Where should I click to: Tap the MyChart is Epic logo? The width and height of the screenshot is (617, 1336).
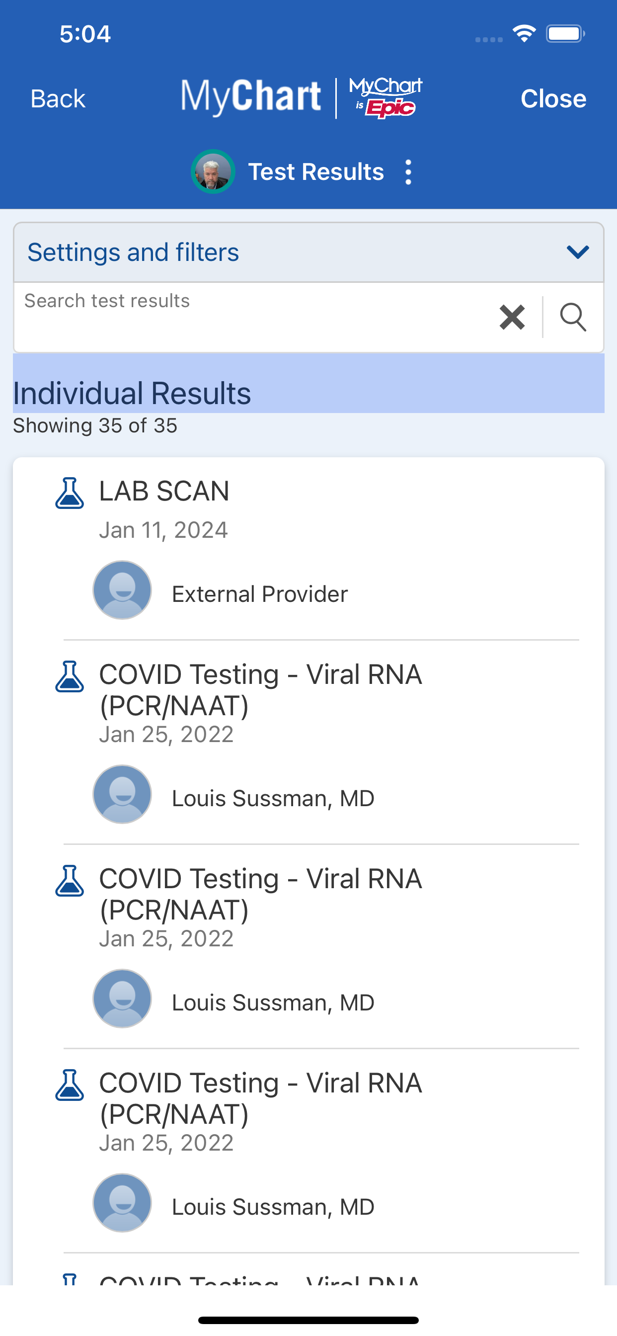385,97
